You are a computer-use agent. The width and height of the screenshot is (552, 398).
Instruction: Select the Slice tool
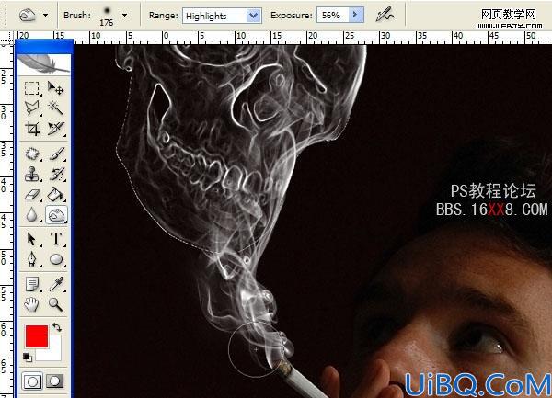pyautogui.click(x=55, y=129)
